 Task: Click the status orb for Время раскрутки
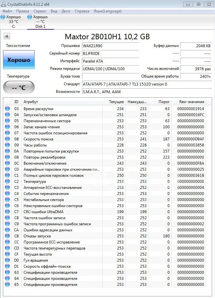pyautogui.click(x=7, y=109)
